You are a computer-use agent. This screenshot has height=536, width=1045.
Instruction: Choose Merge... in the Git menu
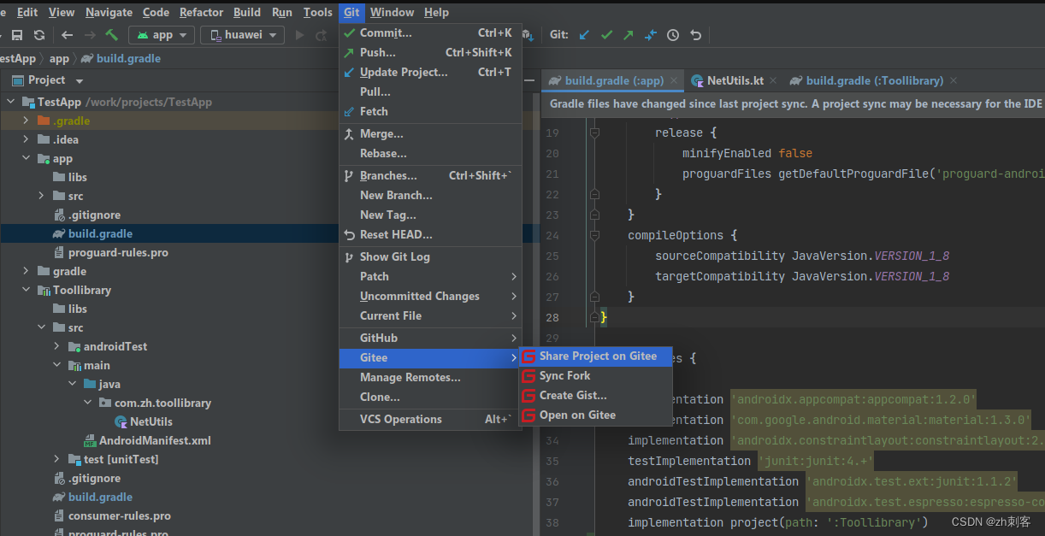pyautogui.click(x=430, y=133)
